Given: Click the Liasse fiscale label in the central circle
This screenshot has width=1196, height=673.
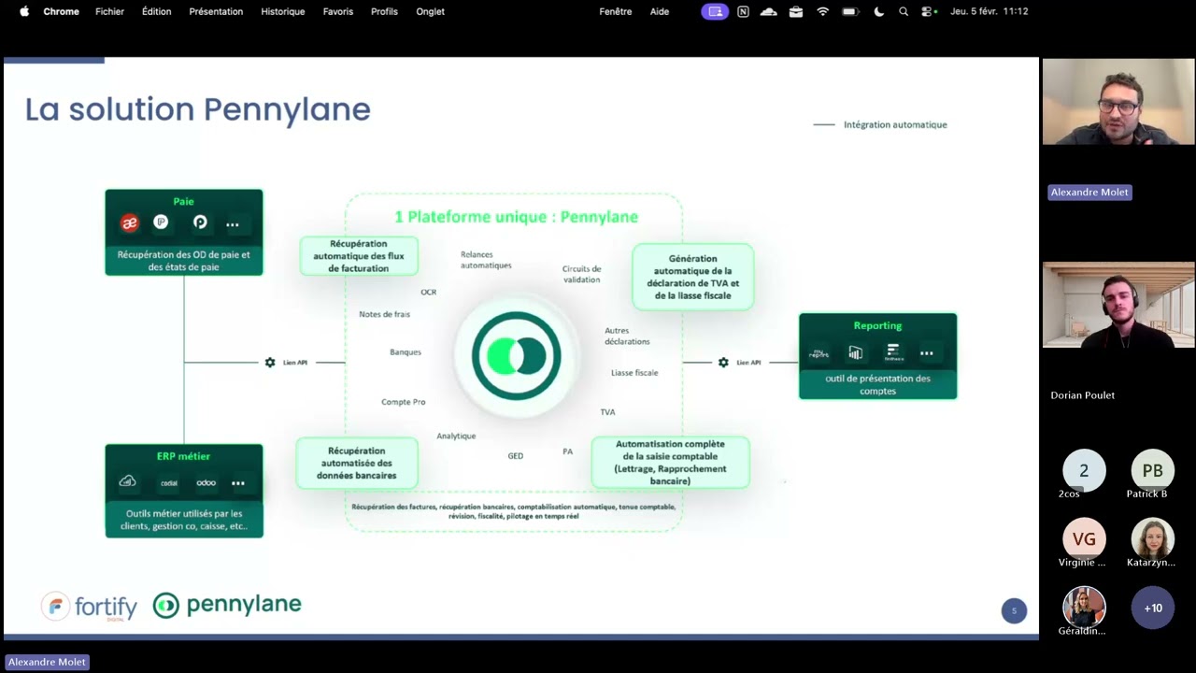Looking at the screenshot, I should (x=634, y=373).
